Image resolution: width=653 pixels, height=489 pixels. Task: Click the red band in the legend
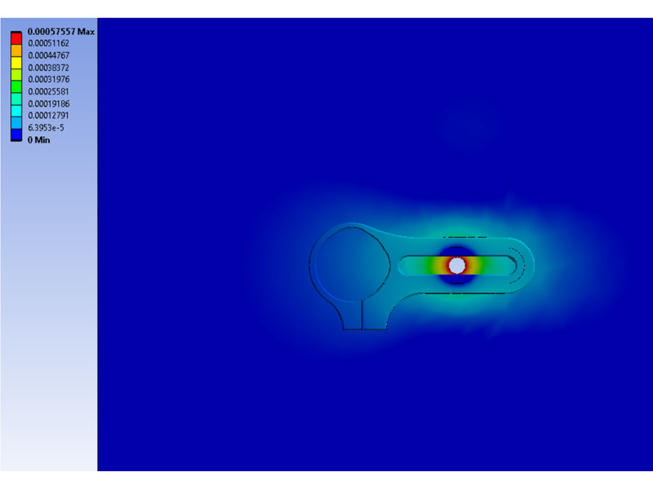tap(16, 40)
